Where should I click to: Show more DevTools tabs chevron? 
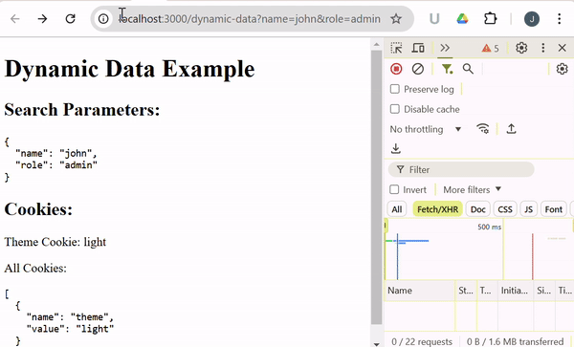445,48
